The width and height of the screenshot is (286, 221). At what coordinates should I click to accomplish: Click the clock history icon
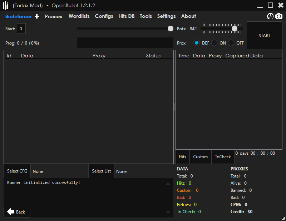coord(270,16)
